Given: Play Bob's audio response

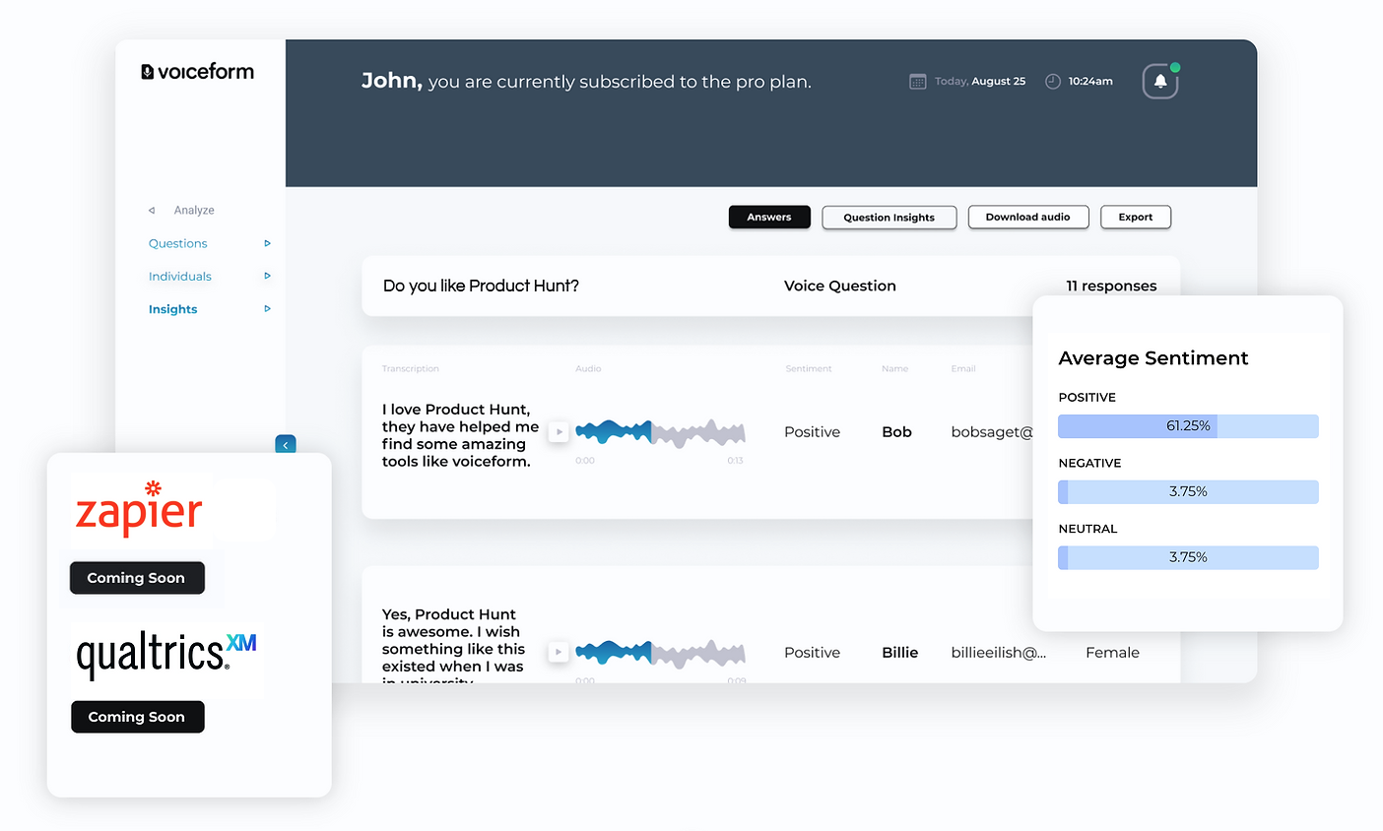Looking at the screenshot, I should tap(559, 431).
